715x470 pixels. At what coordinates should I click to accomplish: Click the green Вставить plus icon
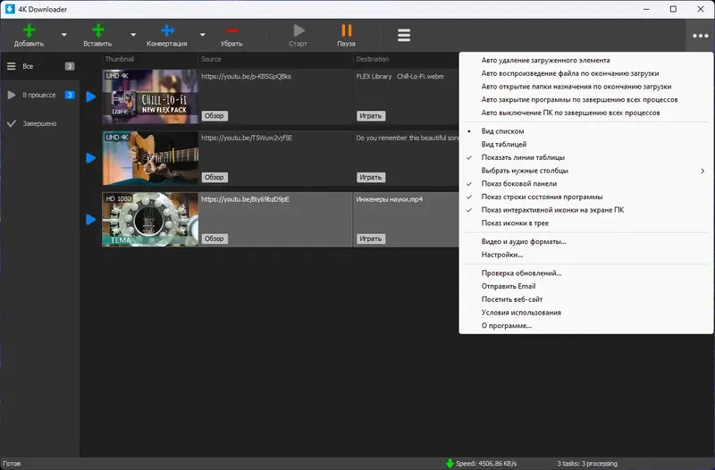[98, 30]
